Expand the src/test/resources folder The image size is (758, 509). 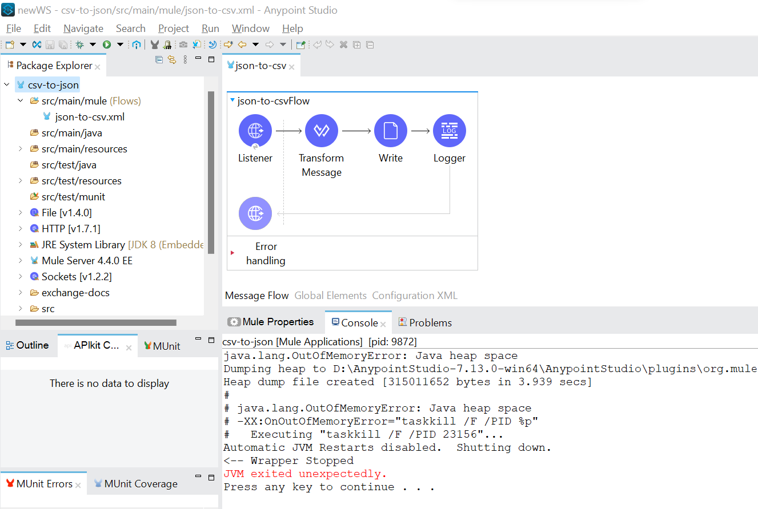click(20, 181)
